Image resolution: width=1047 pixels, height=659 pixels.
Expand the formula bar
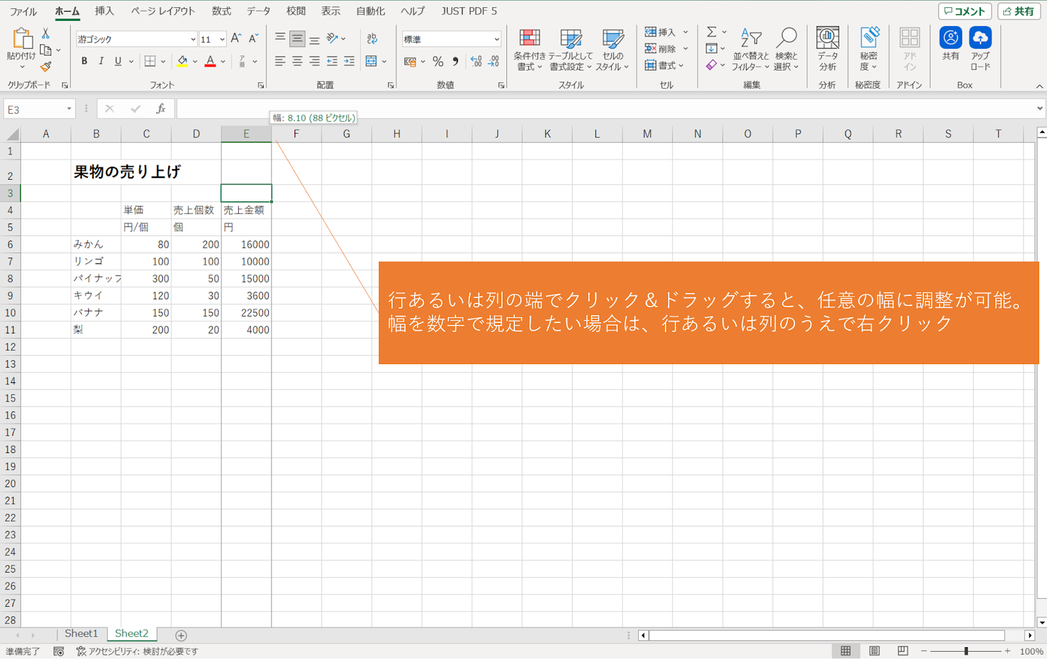click(1040, 109)
